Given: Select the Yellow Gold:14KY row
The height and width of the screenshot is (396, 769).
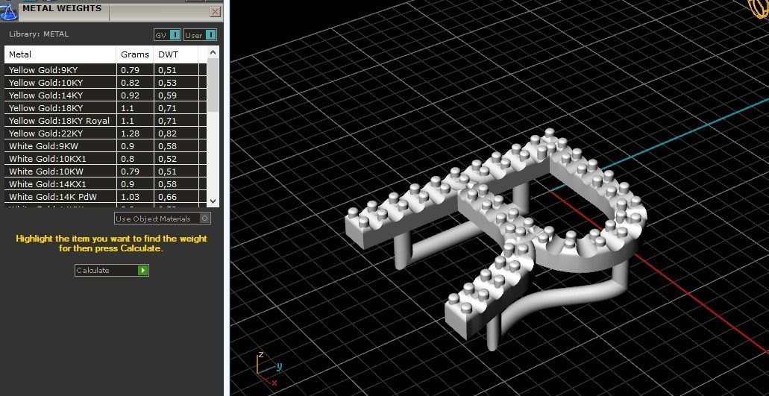Looking at the screenshot, I should pyautogui.click(x=105, y=95).
